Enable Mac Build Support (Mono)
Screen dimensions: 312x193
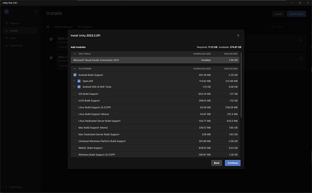coord(75,128)
